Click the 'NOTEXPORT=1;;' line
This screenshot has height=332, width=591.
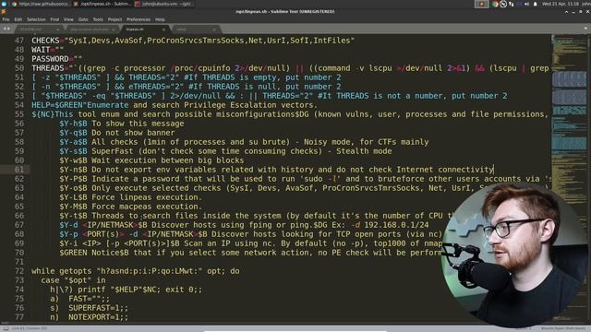[89, 317]
